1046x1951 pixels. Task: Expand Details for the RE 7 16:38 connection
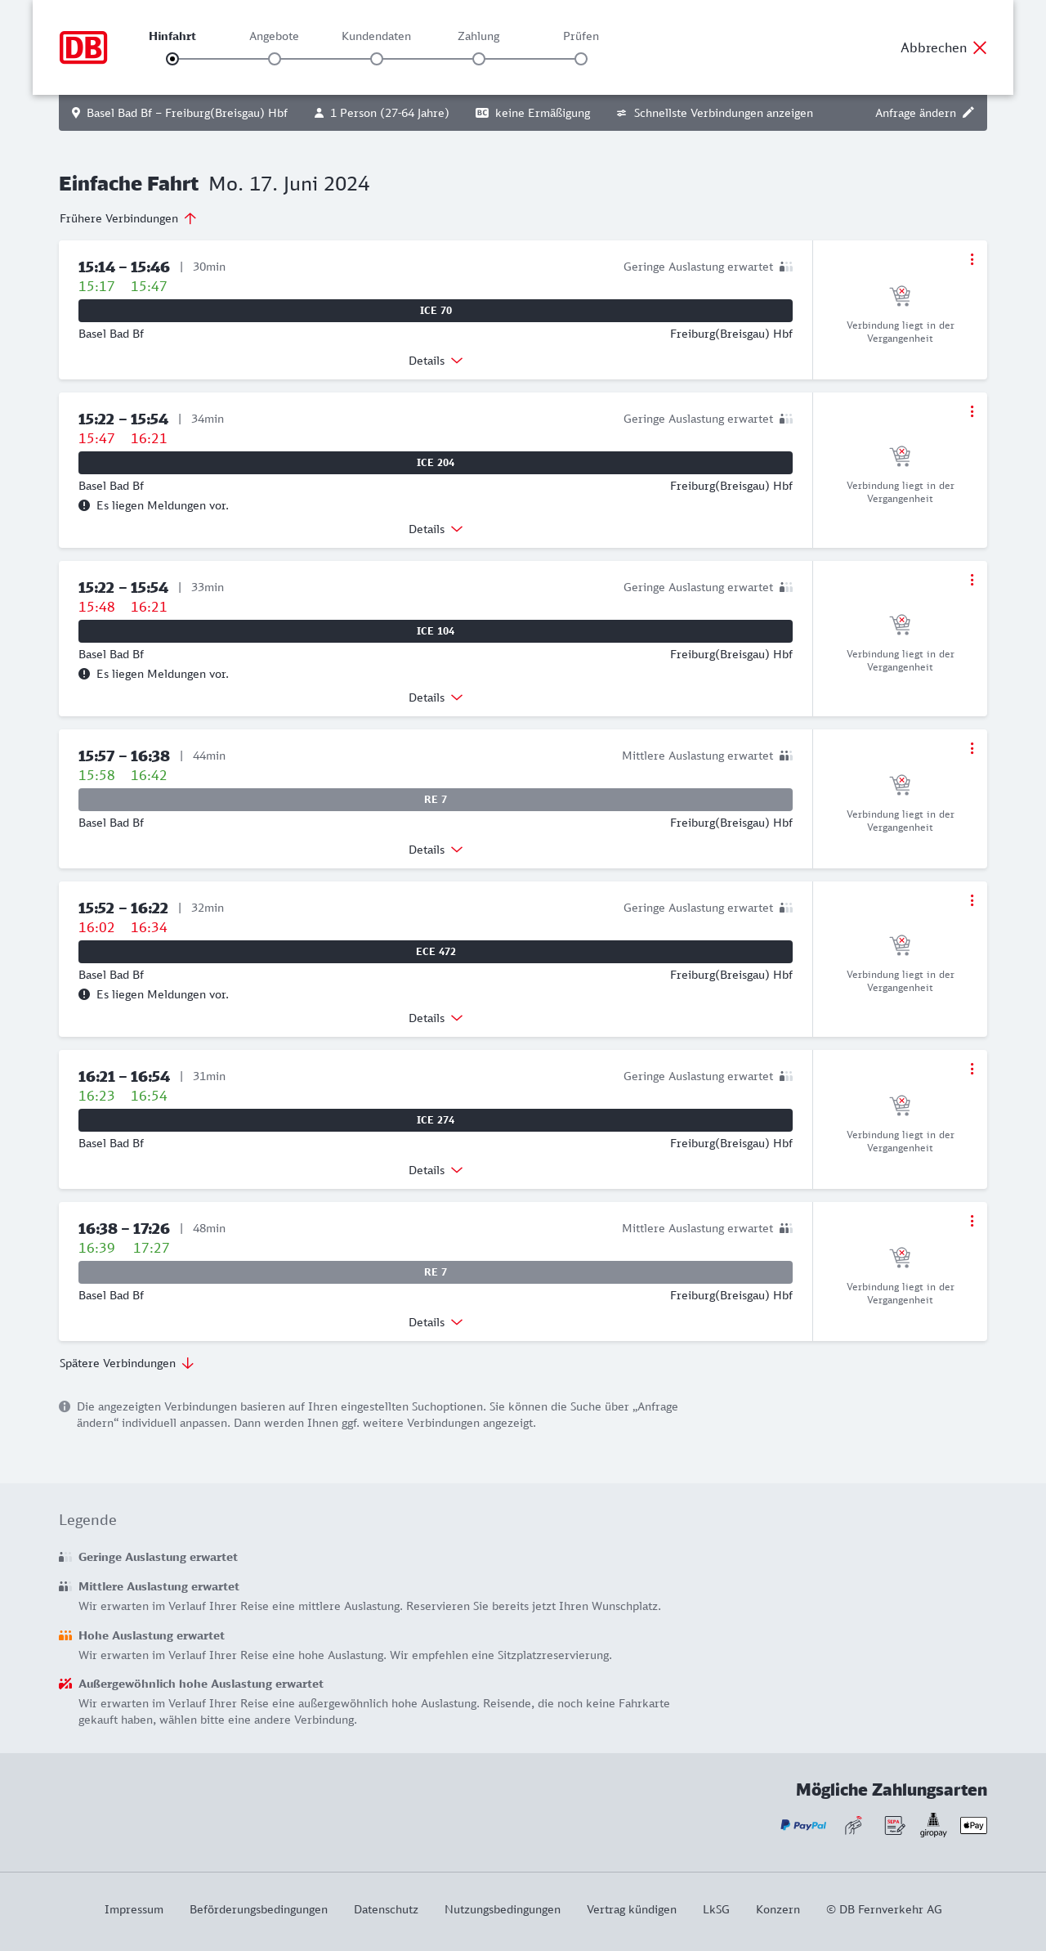coord(436,1322)
